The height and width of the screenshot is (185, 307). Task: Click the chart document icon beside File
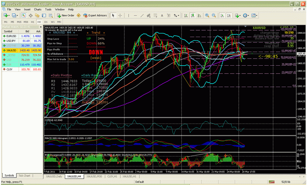tap(4, 10)
